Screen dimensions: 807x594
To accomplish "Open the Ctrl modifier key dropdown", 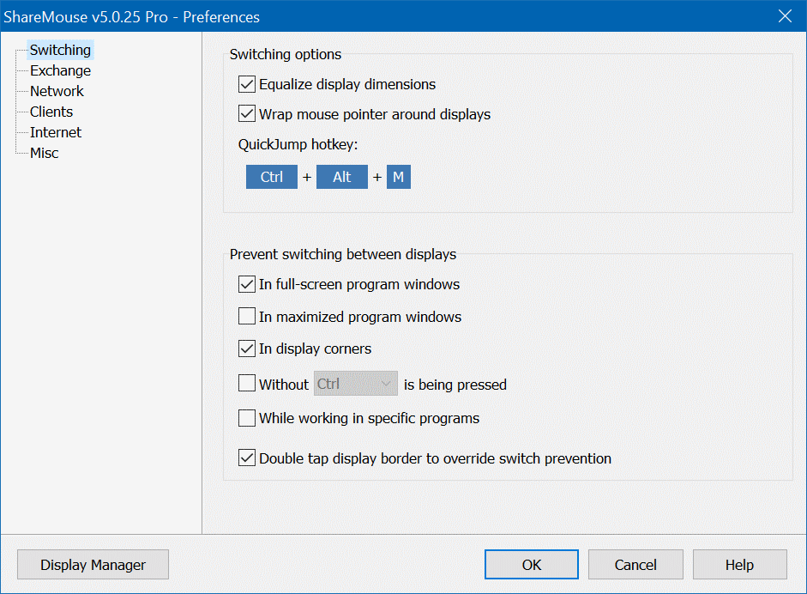I will tap(356, 384).
